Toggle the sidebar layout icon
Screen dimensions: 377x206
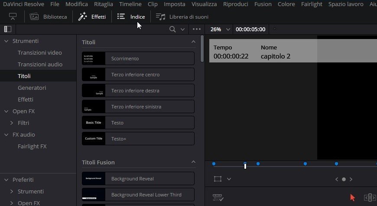click(x=8, y=29)
